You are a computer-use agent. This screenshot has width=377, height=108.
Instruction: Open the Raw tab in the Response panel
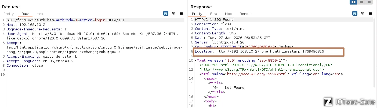[214, 14]
